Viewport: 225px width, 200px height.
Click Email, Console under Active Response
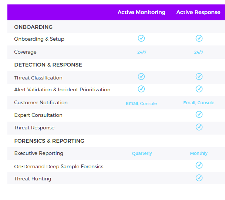coord(199,103)
